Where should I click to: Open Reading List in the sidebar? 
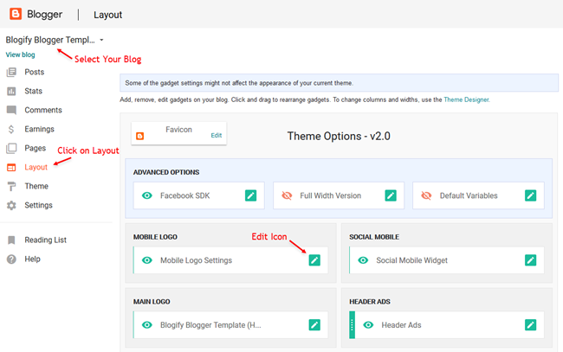46,240
